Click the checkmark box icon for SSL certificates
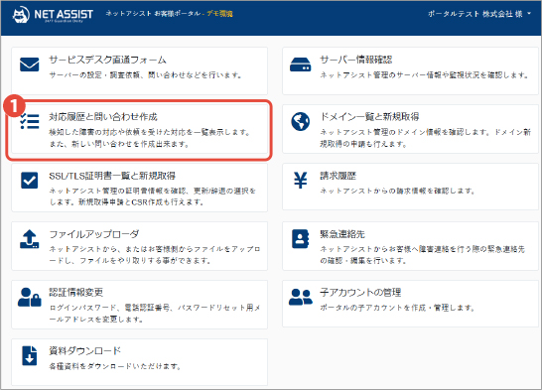542x390 pixels. point(30,180)
